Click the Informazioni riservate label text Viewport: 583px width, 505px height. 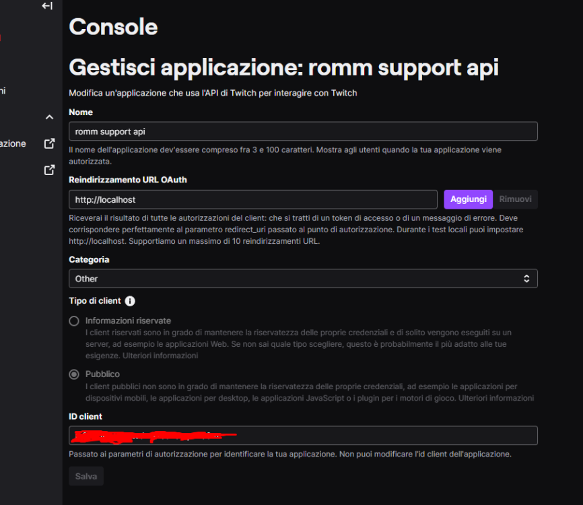coord(129,321)
